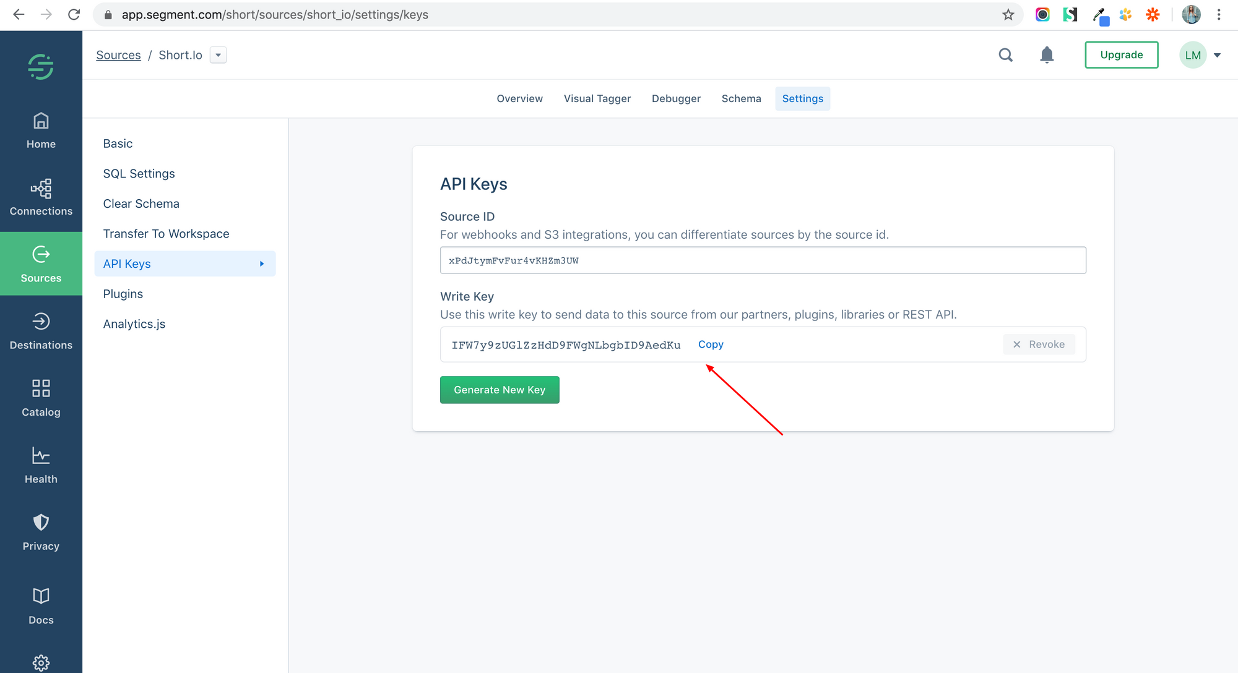
Task: Open search with the magnifying glass icon
Action: (x=1005, y=54)
